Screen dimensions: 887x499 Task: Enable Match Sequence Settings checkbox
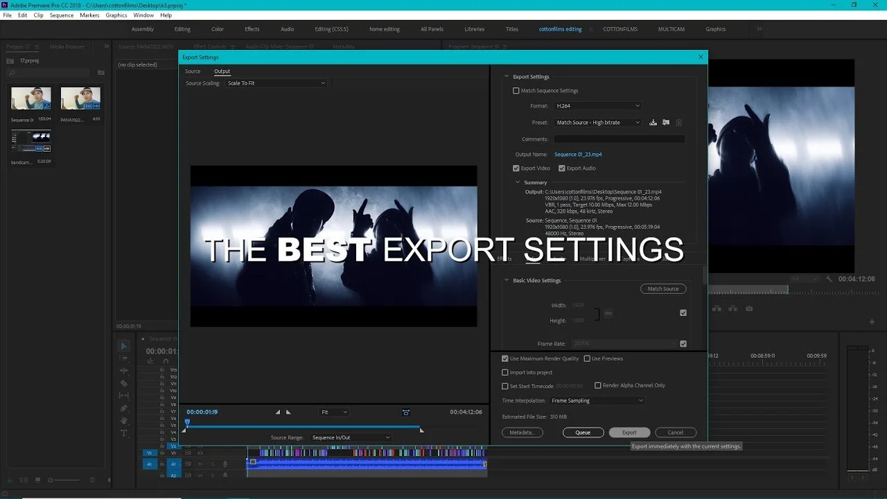(x=516, y=91)
